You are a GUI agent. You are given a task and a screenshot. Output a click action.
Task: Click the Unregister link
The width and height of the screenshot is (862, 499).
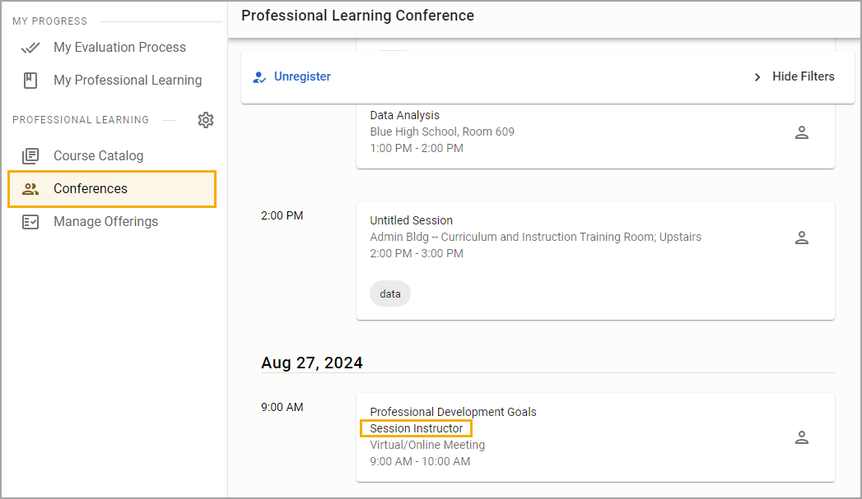click(302, 76)
